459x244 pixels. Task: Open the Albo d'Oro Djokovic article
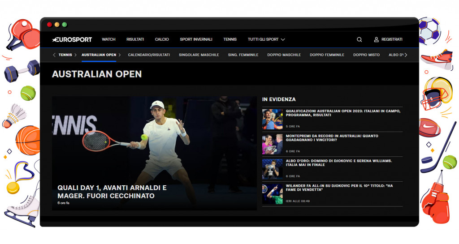tap(339, 163)
